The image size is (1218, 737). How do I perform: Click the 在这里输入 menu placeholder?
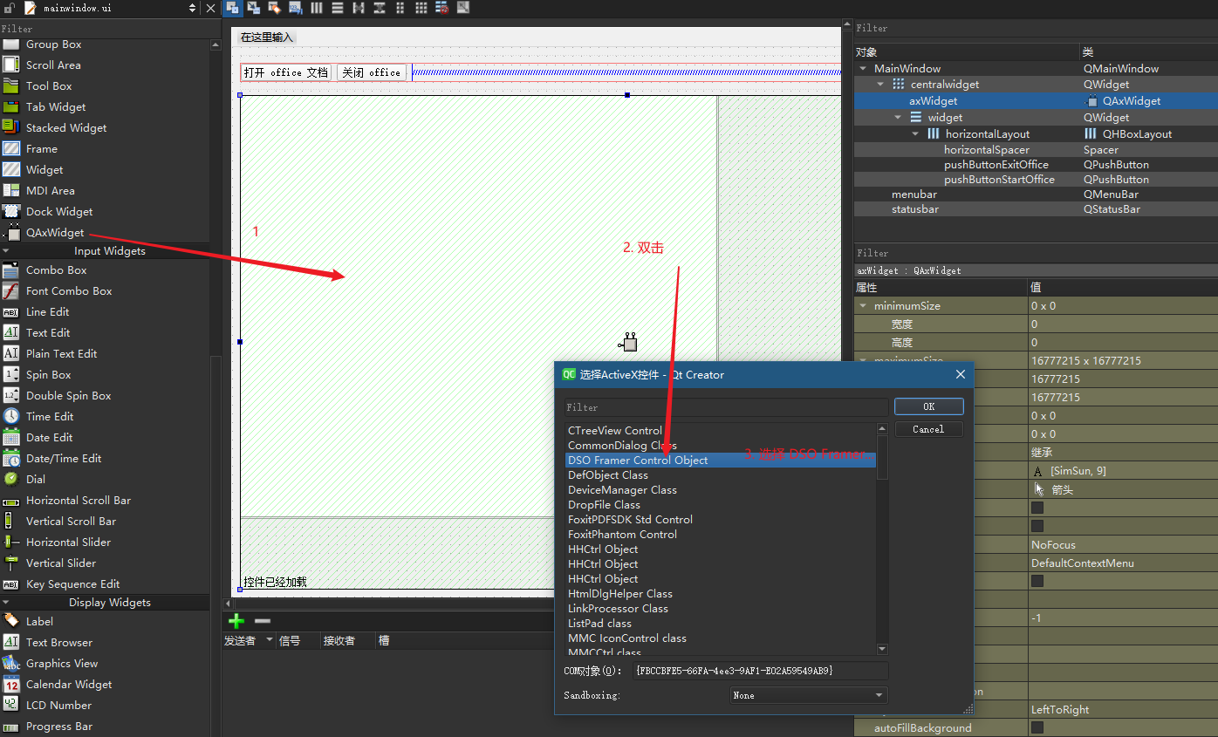pyautogui.click(x=267, y=37)
